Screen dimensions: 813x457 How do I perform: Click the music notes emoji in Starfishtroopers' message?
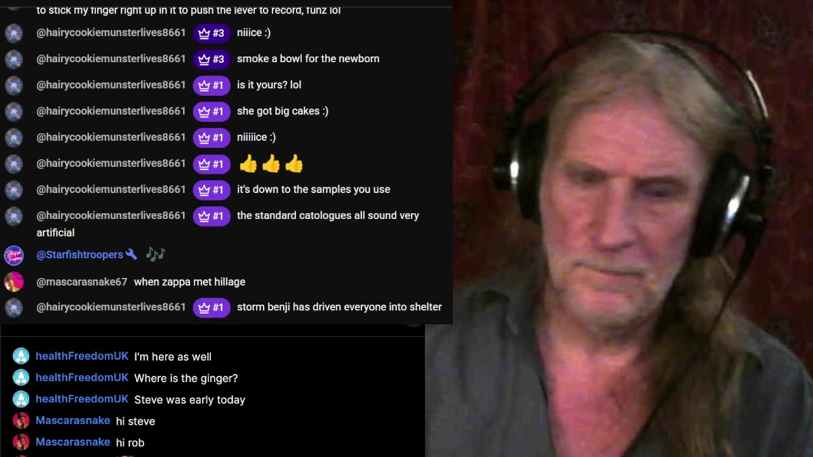[155, 255]
